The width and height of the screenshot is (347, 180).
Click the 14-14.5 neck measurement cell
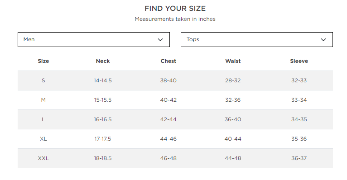pyautogui.click(x=103, y=81)
